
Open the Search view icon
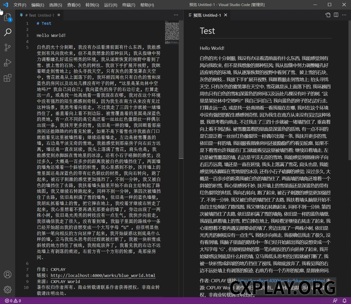pyautogui.click(x=8, y=32)
